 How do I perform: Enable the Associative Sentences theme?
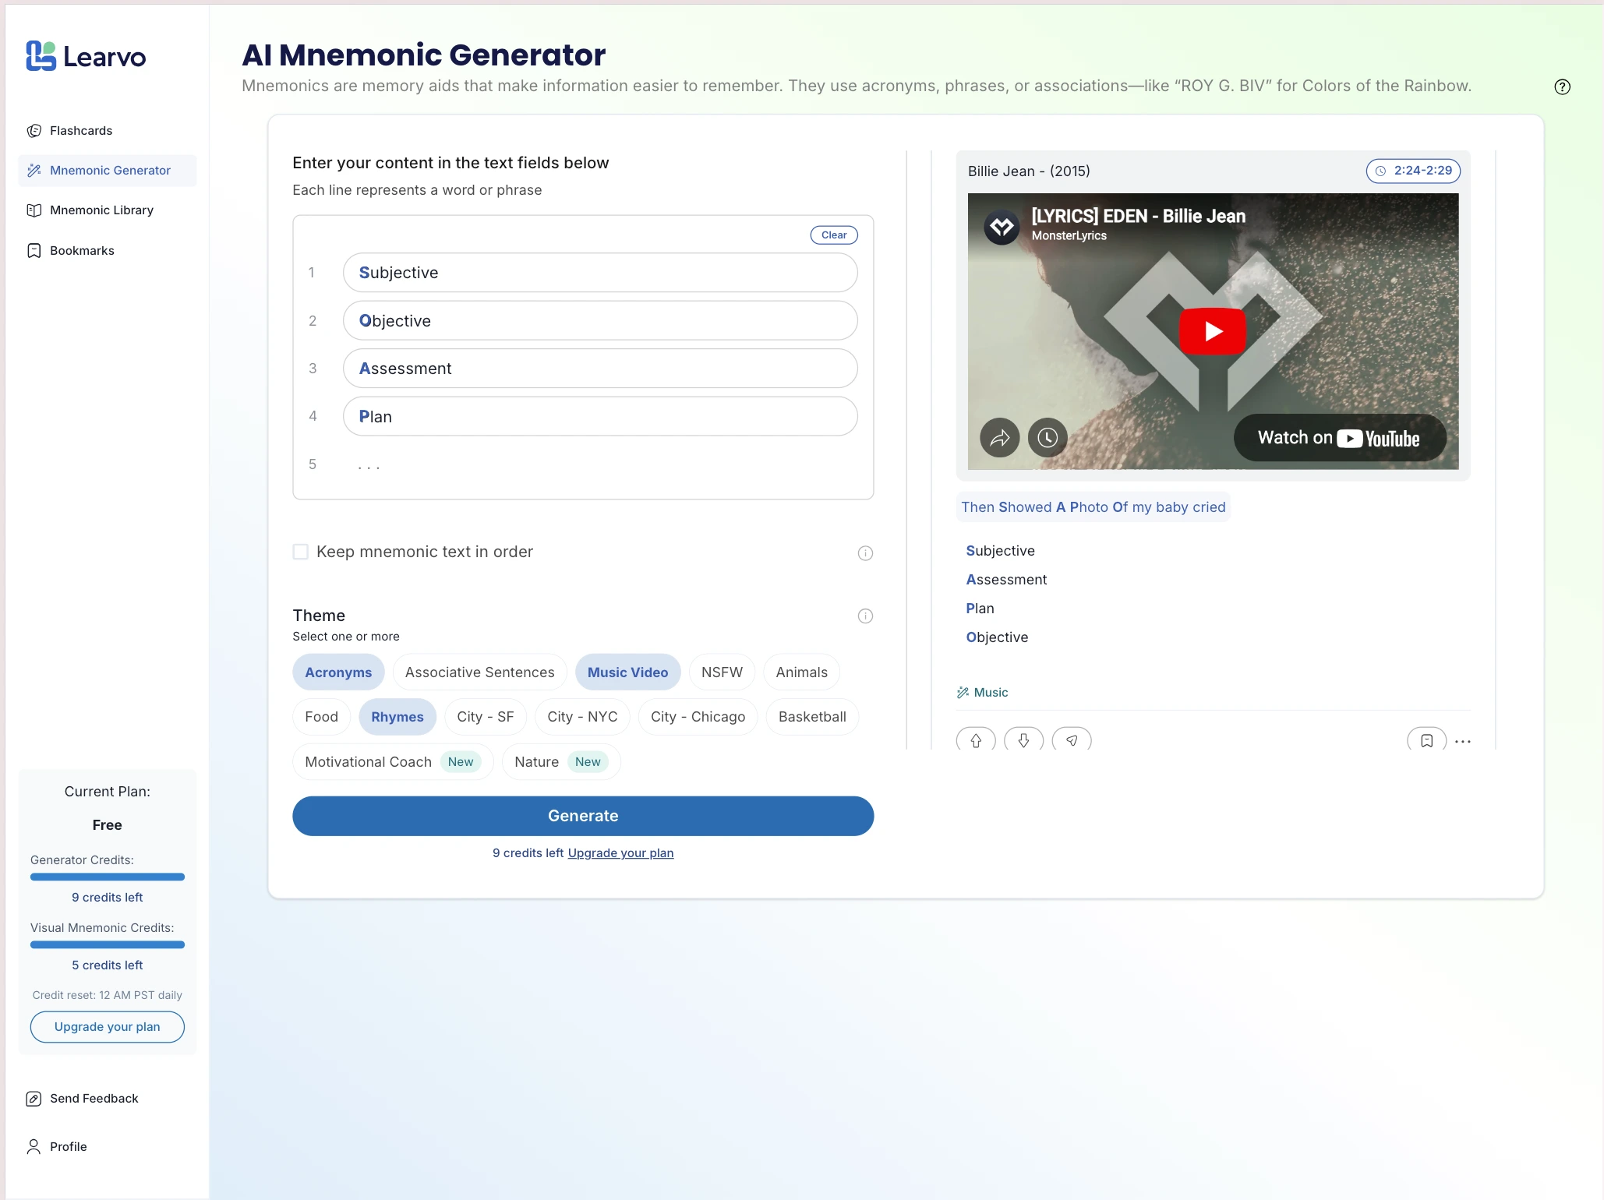(x=479, y=672)
